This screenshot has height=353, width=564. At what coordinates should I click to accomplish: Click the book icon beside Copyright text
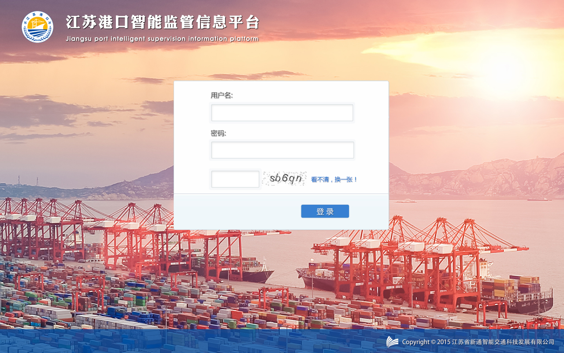(392, 342)
